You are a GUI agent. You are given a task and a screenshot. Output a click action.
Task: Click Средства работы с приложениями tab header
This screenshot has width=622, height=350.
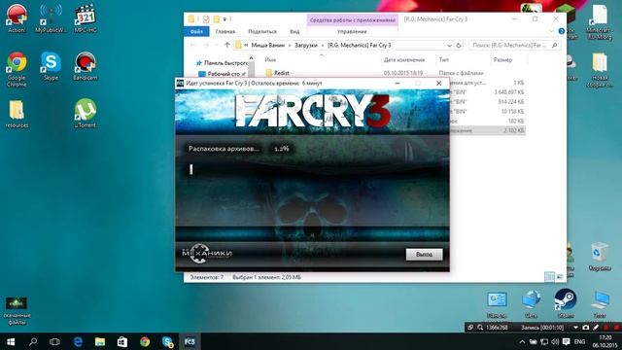[352, 19]
